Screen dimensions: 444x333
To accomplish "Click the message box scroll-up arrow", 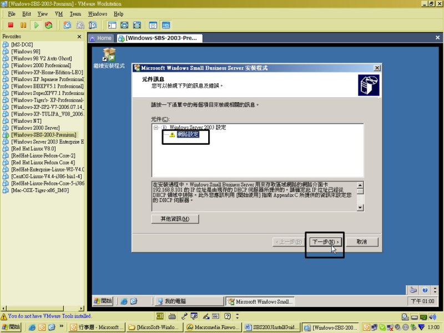I will 360,185.
